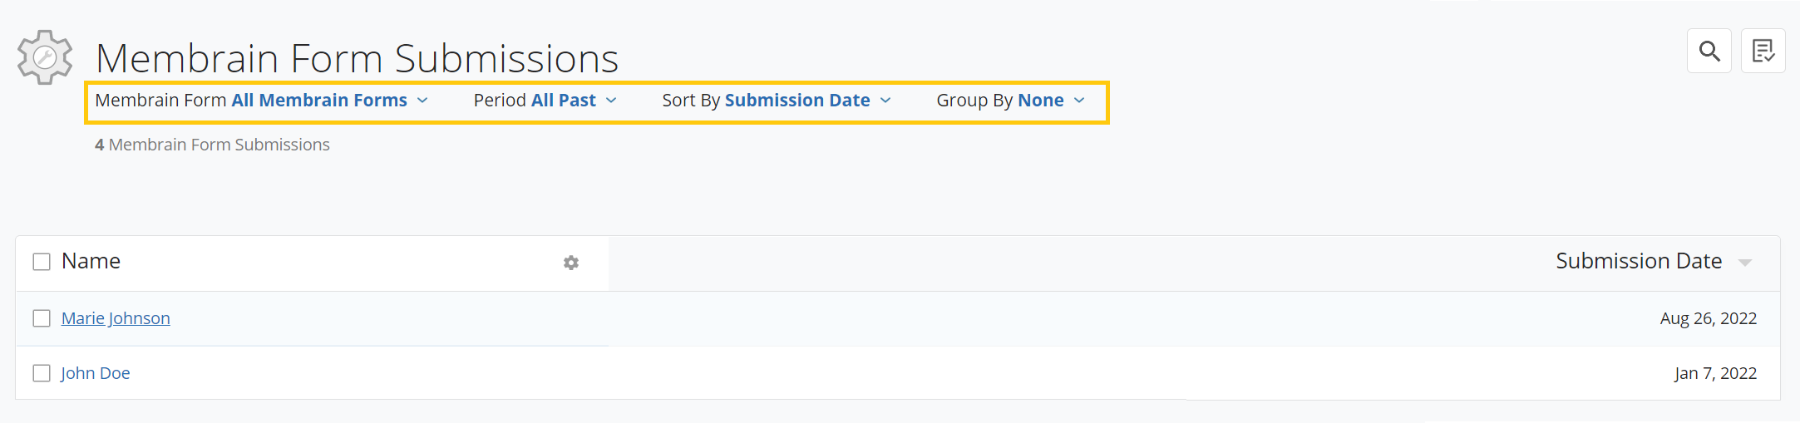Open the Period All Past dropdown
The height and width of the screenshot is (423, 1800).
(x=545, y=101)
